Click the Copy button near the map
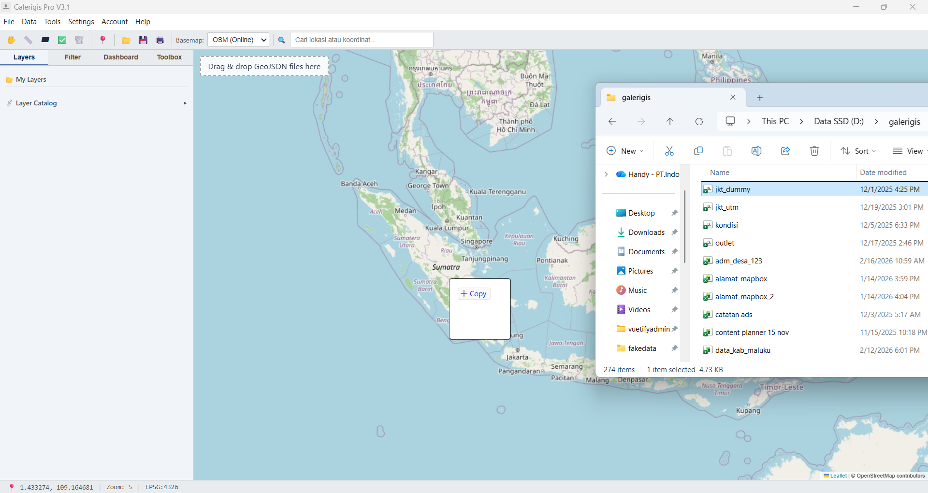The height and width of the screenshot is (493, 928). (x=474, y=293)
